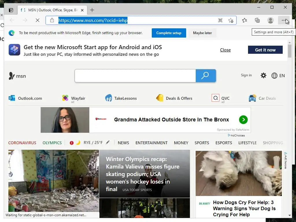Click the msn butterfly logo
Screen dimensions: 296x222
coord(17,76)
